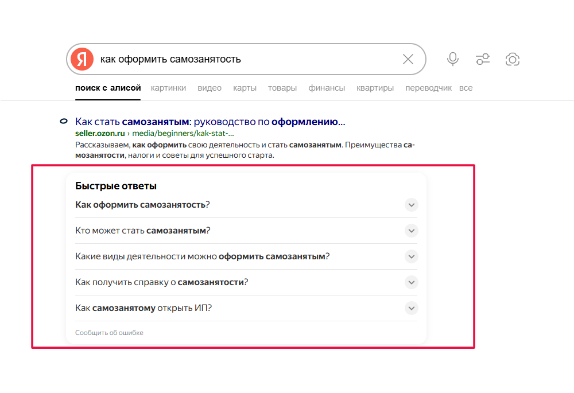Click 'Как самозанятому открыть ИП?' text
Viewport: 574px width, 393px height.
point(143,308)
